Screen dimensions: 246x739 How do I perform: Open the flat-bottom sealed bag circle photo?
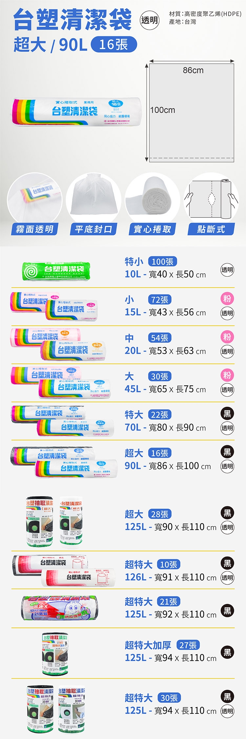(x=93, y=198)
